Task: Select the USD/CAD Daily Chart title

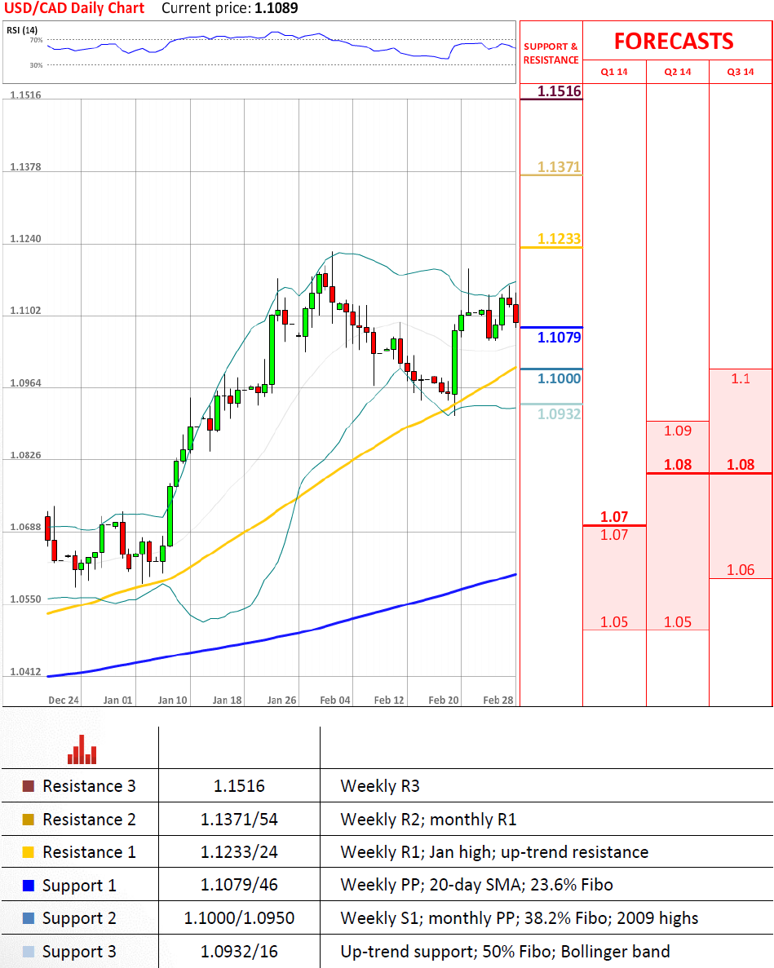Action: click(74, 9)
